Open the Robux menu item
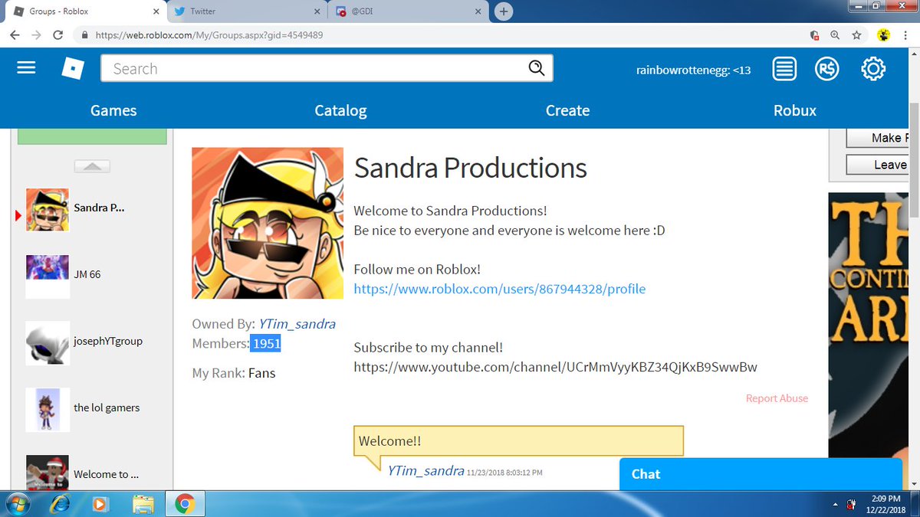 coord(795,110)
